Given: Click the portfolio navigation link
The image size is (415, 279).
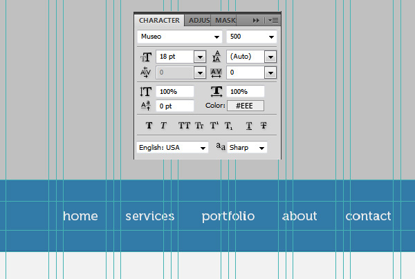Looking at the screenshot, I should pos(228,216).
